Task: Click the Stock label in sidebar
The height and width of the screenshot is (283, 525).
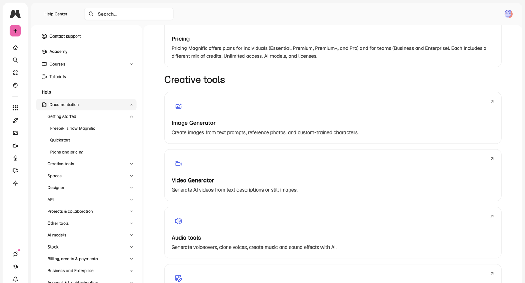Action: 53,247
